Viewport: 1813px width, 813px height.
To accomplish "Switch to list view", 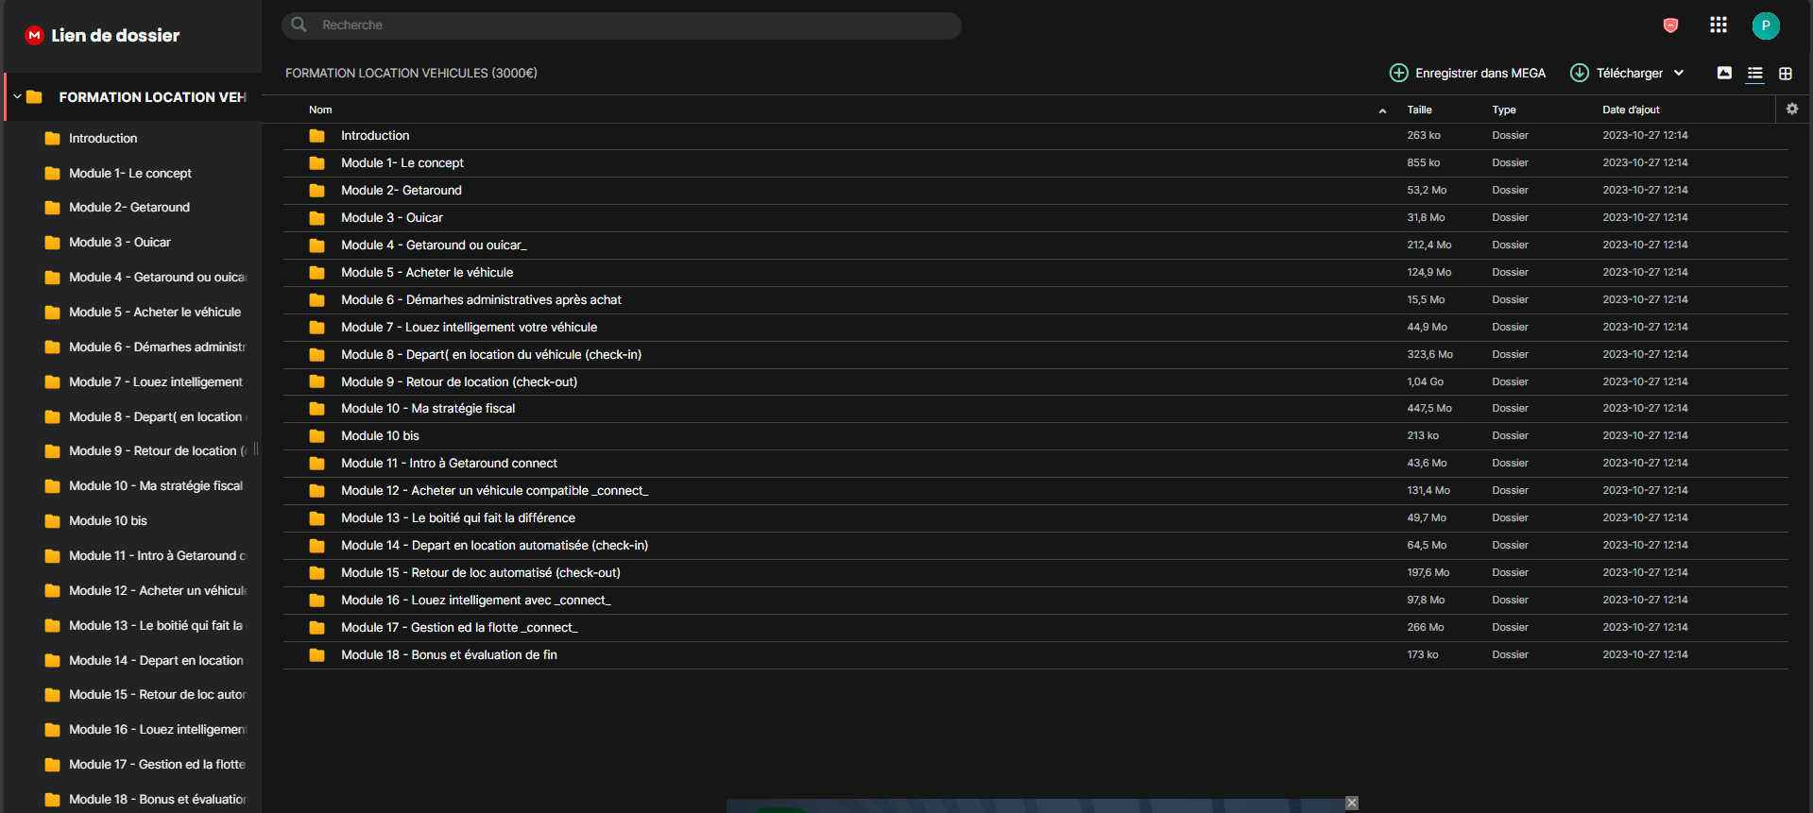I will coord(1755,73).
